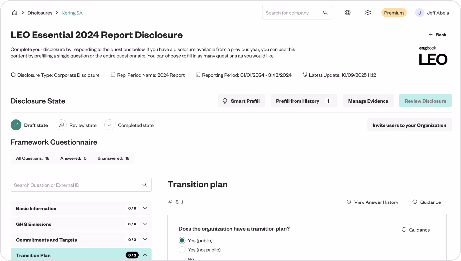
Task: Click the Back link text
Action: (441, 35)
